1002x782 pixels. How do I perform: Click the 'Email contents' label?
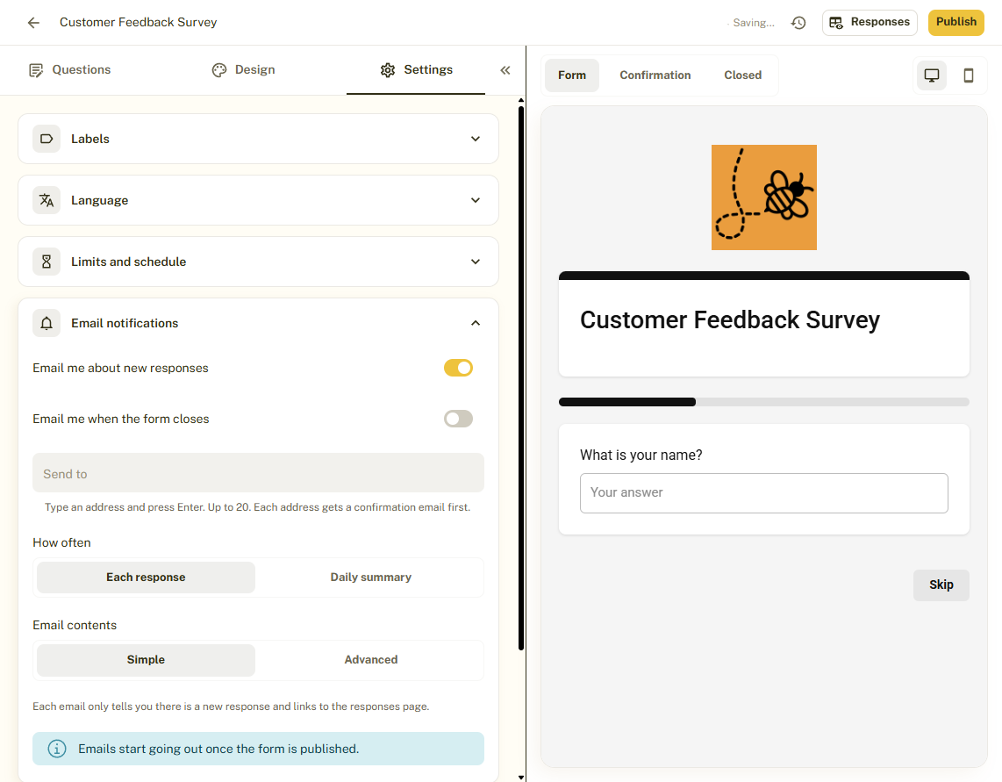point(75,626)
